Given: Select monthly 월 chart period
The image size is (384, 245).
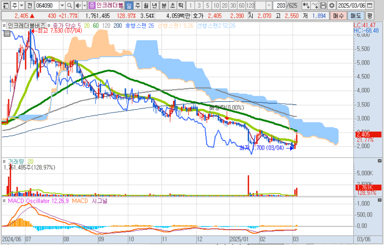Looking at the screenshot, I should [x=146, y=5].
